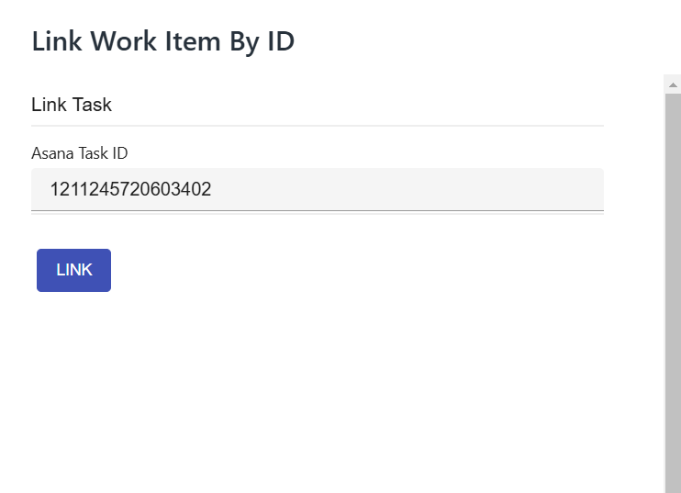Click the "Link Work Item By ID" title
The image size is (681, 493).
pyautogui.click(x=163, y=41)
